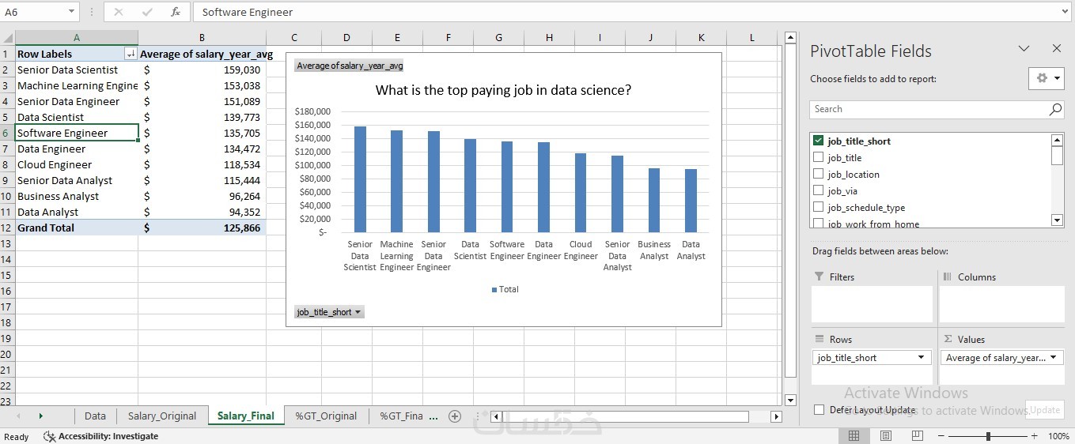Click the Name Box showing A6

[x=33, y=12]
